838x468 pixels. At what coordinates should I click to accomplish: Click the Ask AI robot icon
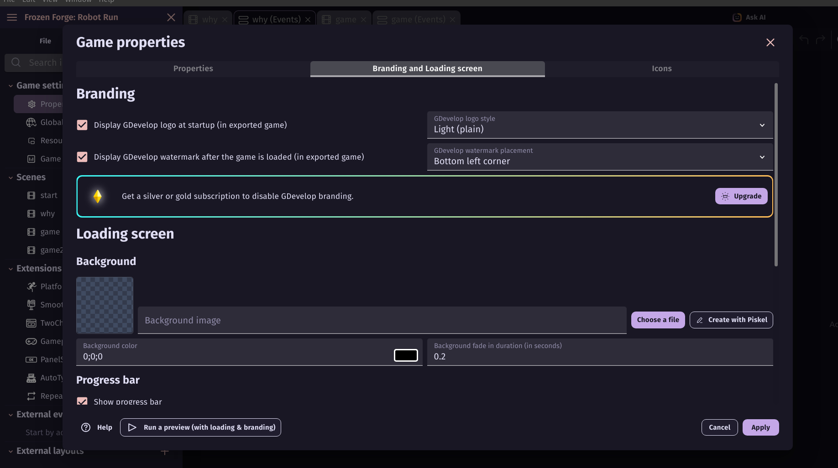(737, 17)
